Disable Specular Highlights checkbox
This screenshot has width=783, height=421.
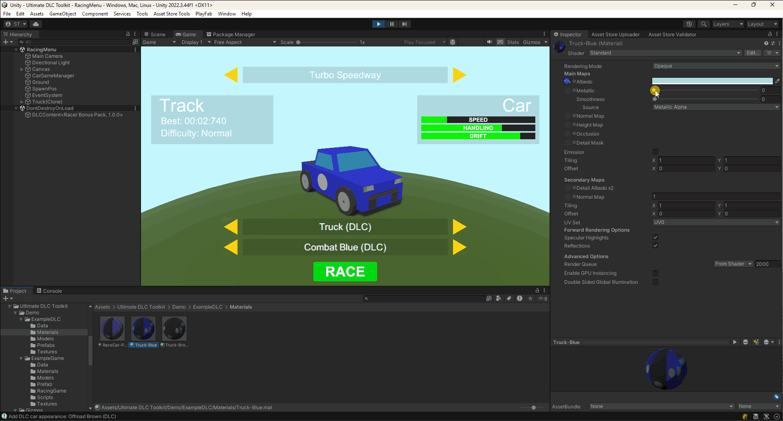(x=655, y=238)
